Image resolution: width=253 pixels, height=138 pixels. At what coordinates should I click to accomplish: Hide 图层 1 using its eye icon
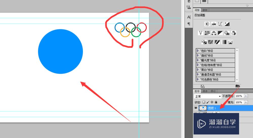pos(196,108)
